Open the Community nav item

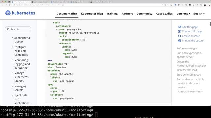[x=144, y=14]
